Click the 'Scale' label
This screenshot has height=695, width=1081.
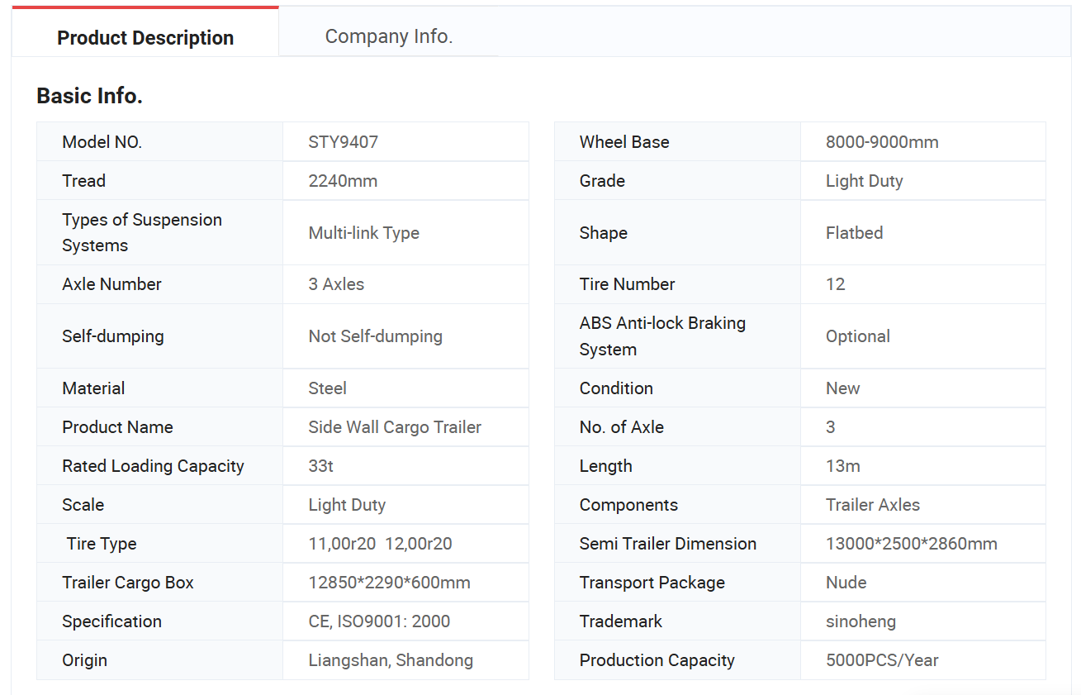[x=83, y=505]
